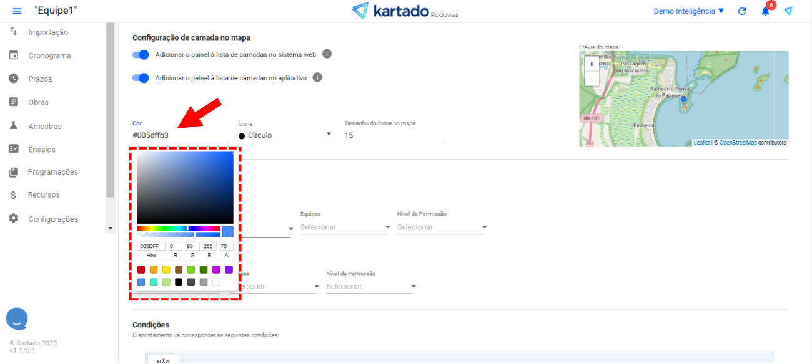Go to Cronograma in sidebar
The height and width of the screenshot is (364, 812).
tap(49, 55)
